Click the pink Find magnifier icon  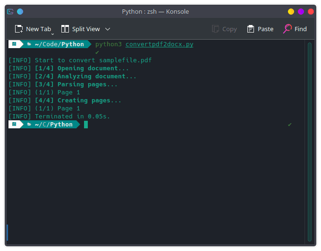(x=287, y=29)
